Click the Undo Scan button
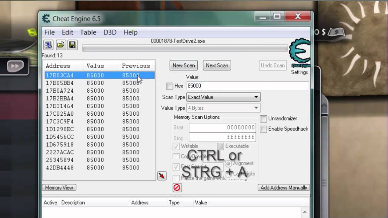388x218 pixels. (x=273, y=65)
